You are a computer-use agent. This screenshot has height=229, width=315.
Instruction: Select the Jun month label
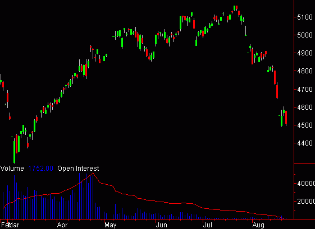click(x=162, y=225)
